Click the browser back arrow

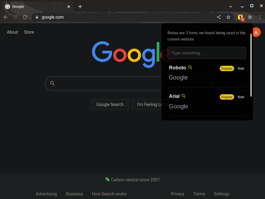point(6,17)
